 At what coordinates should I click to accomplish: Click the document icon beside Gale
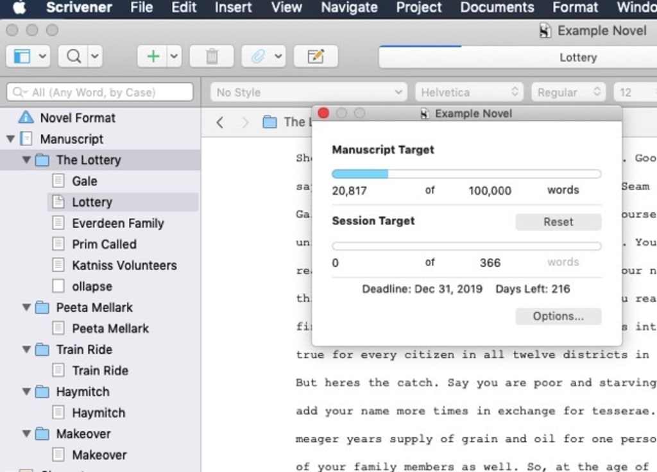(x=58, y=181)
